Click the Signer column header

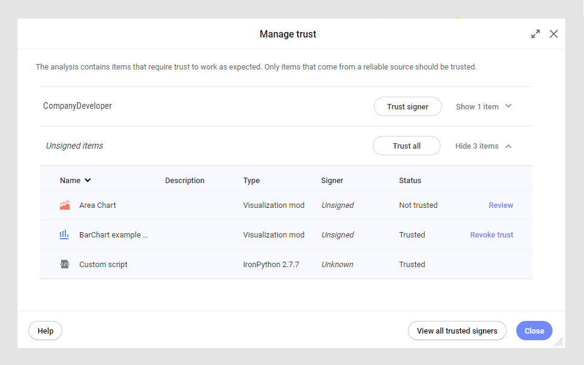coord(332,181)
